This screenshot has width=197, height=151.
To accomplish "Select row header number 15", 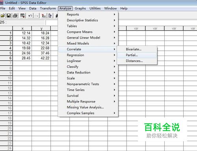I will coord(6,103).
